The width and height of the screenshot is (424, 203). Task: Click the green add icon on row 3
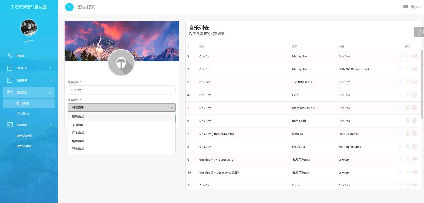[407, 82]
